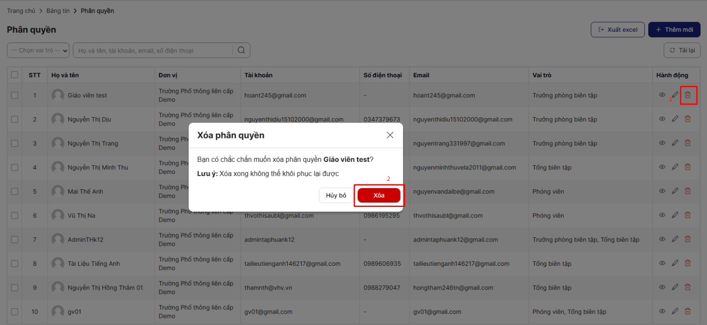Tick the select-all checkbox in table header
This screenshot has height=325, width=707.
click(x=15, y=75)
